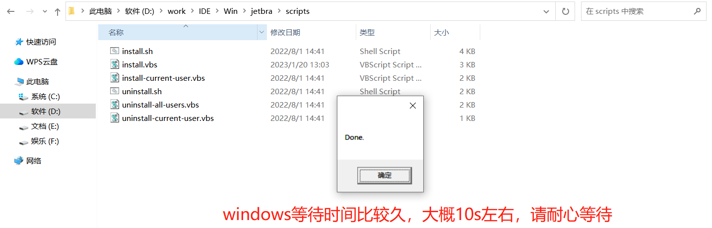This screenshot has width=712, height=228.
Task: Close the Done message dialog
Action: (x=413, y=106)
